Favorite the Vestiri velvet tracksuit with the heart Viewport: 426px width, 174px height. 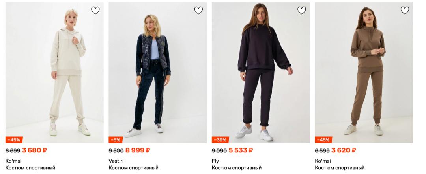tap(198, 11)
